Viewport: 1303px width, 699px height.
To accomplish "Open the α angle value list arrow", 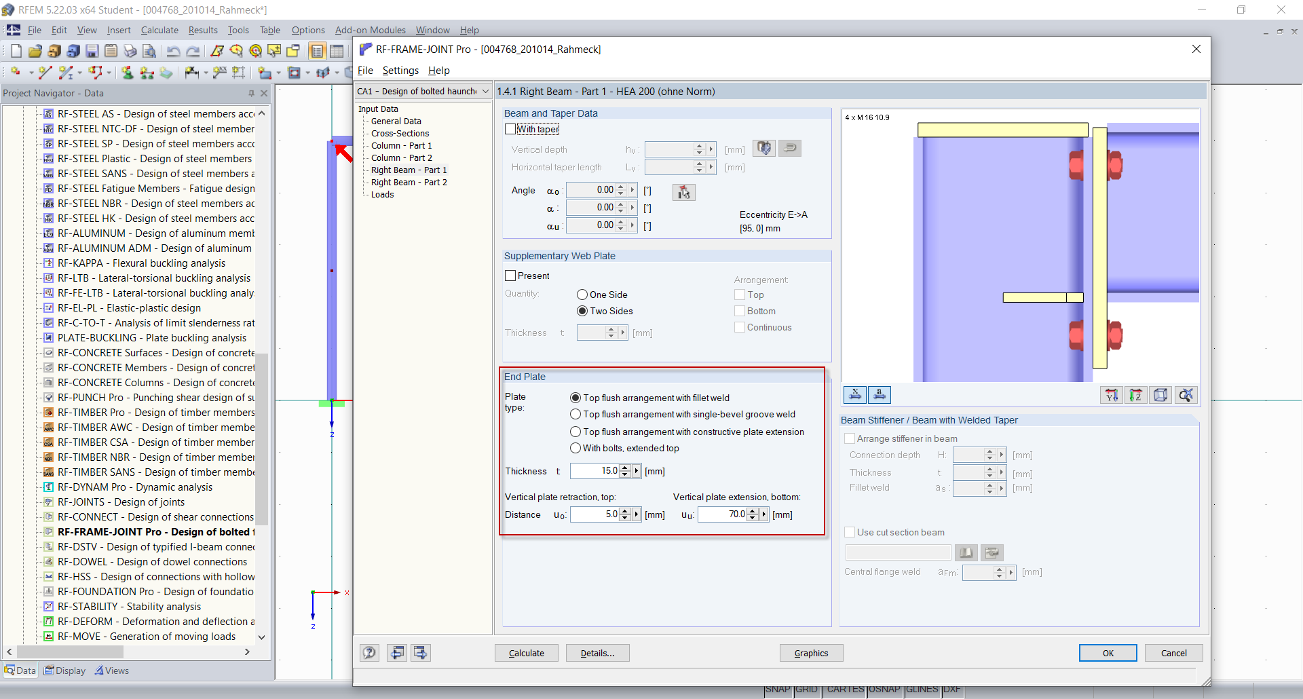I will 632,208.
